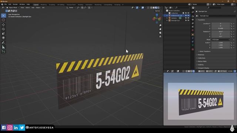Open the Render properties tab
Screen dimensions: 237x133
pos(193,16)
